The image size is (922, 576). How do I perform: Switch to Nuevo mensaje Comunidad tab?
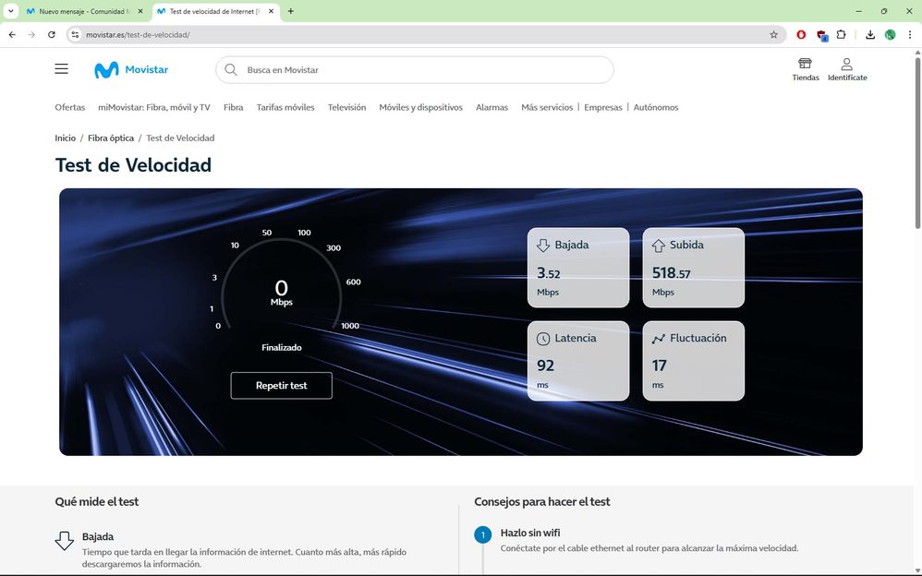tap(83, 11)
